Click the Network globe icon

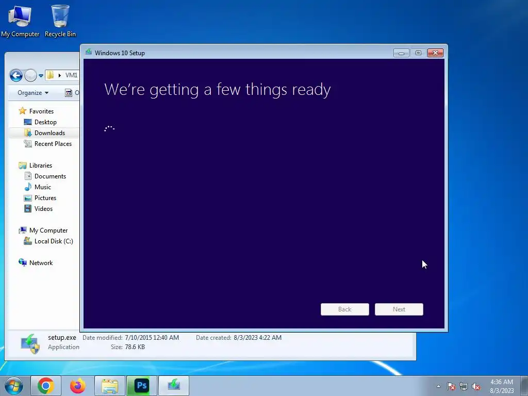point(23,262)
